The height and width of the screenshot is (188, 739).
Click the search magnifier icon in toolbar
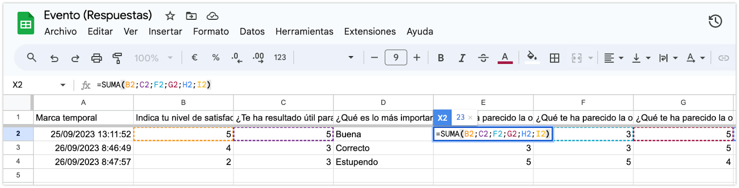[x=31, y=58]
